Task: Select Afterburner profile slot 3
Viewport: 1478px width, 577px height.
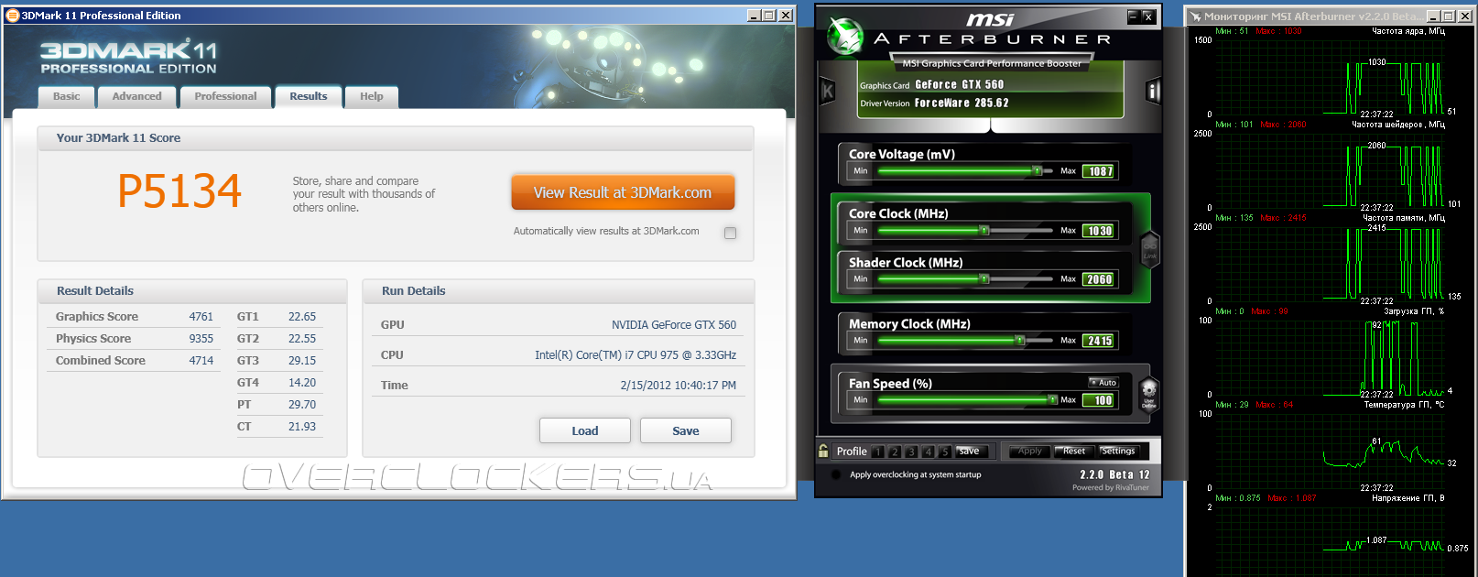Action: tap(911, 452)
